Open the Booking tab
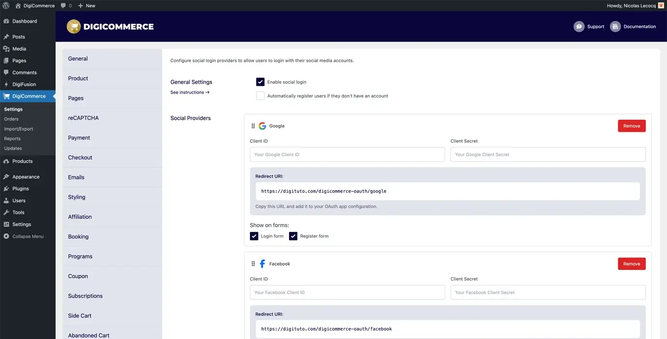 coord(112,237)
